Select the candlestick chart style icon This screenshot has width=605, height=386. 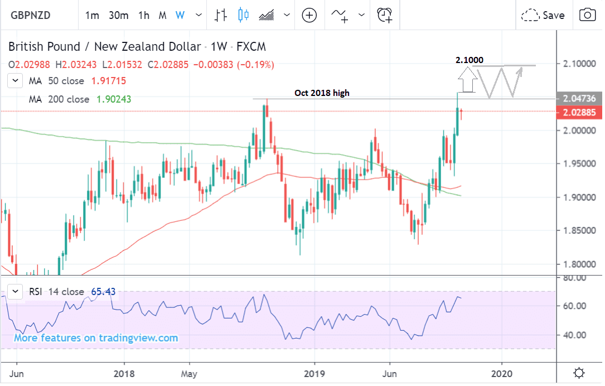[x=243, y=15]
